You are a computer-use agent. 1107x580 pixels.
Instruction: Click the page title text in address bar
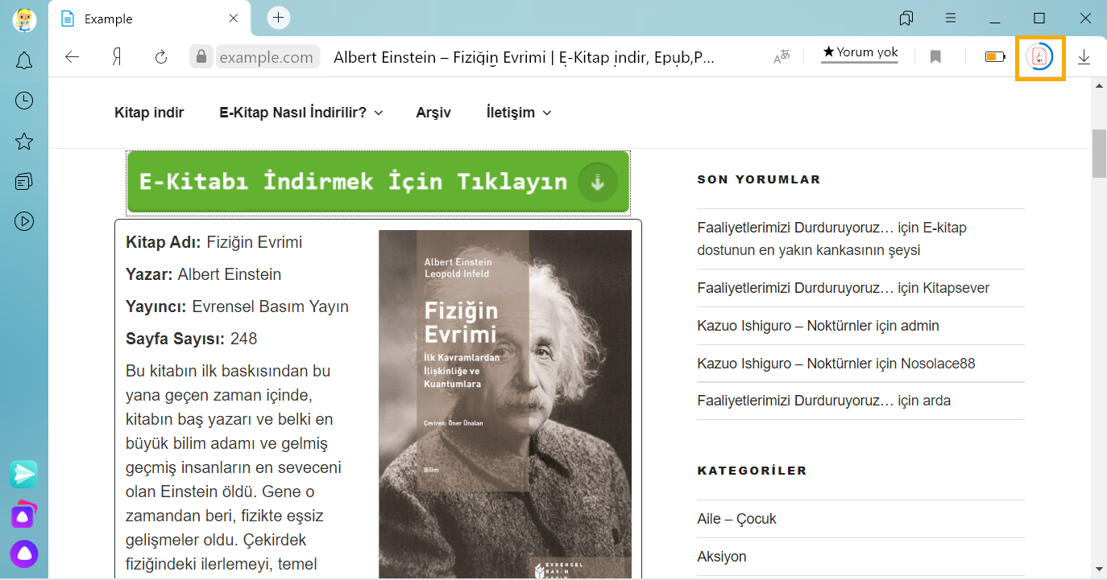tap(524, 57)
